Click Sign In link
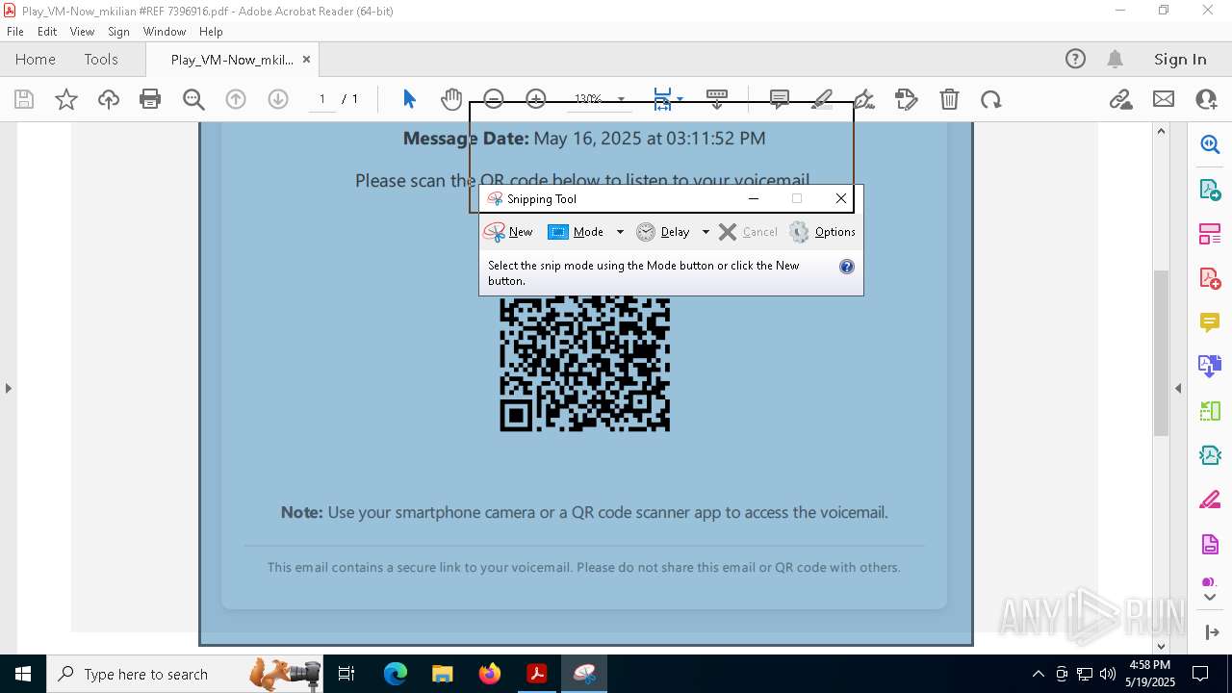The height and width of the screenshot is (693, 1232). coord(1180,59)
